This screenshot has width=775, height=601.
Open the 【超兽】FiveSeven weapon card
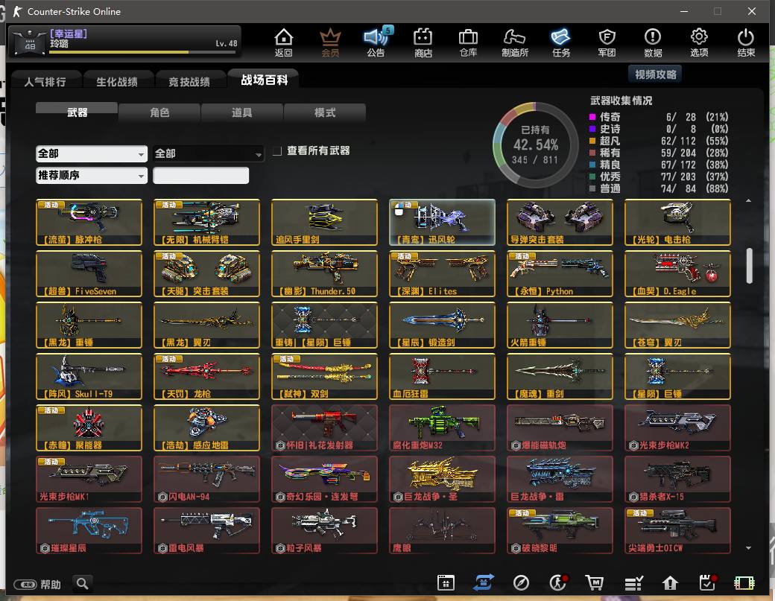point(89,273)
